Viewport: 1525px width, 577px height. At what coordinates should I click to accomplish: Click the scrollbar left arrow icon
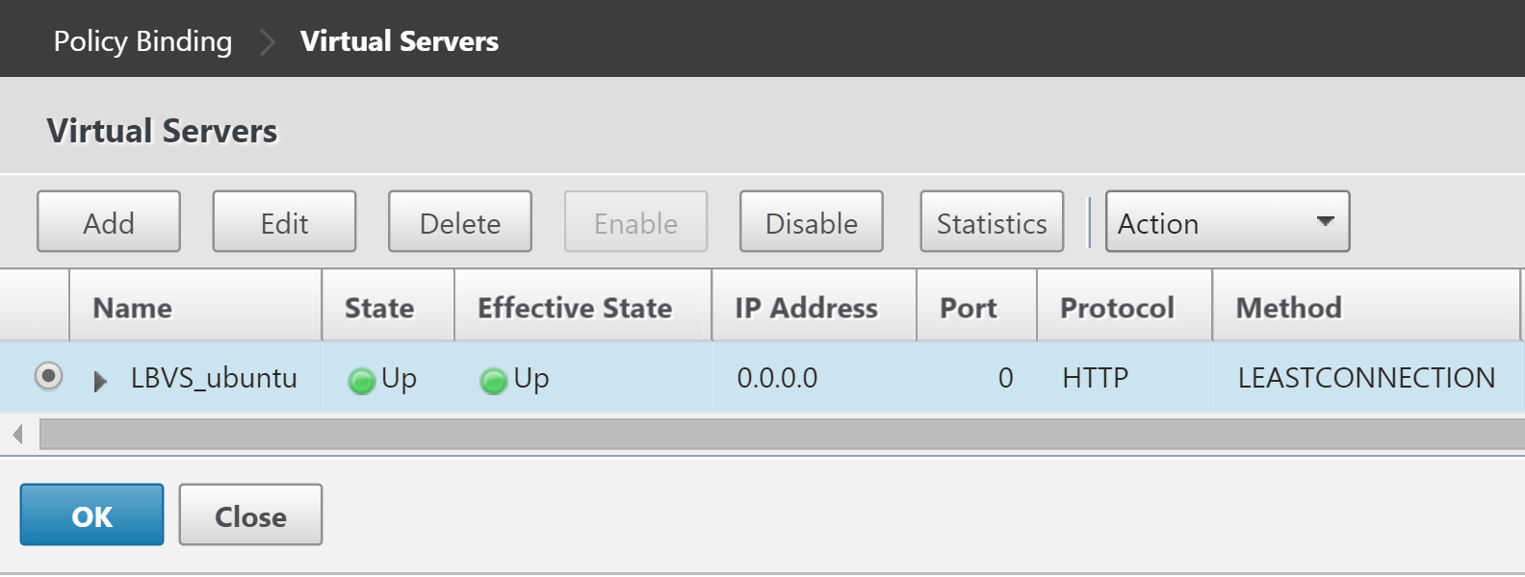click(17, 435)
